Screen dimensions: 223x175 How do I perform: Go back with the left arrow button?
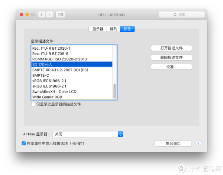click(x=42, y=14)
